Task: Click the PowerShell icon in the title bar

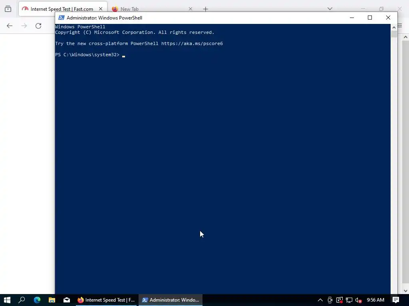Action: click(61, 18)
